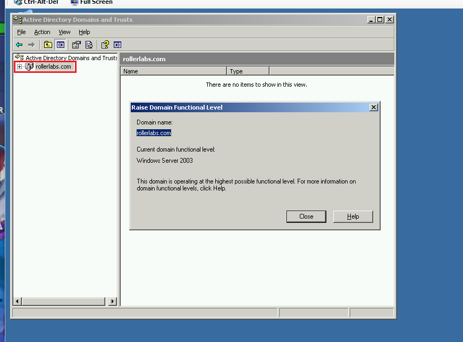Image resolution: width=463 pixels, height=342 pixels.
Task: Open the View menu
Action: click(64, 32)
